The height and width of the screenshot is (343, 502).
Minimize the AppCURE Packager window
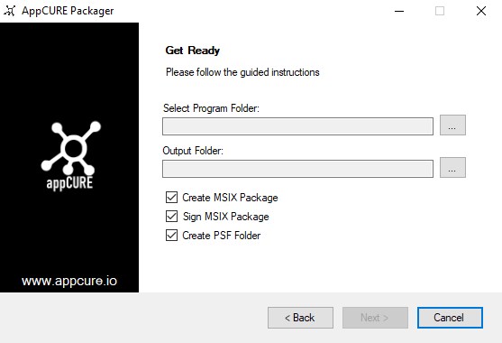tap(399, 11)
